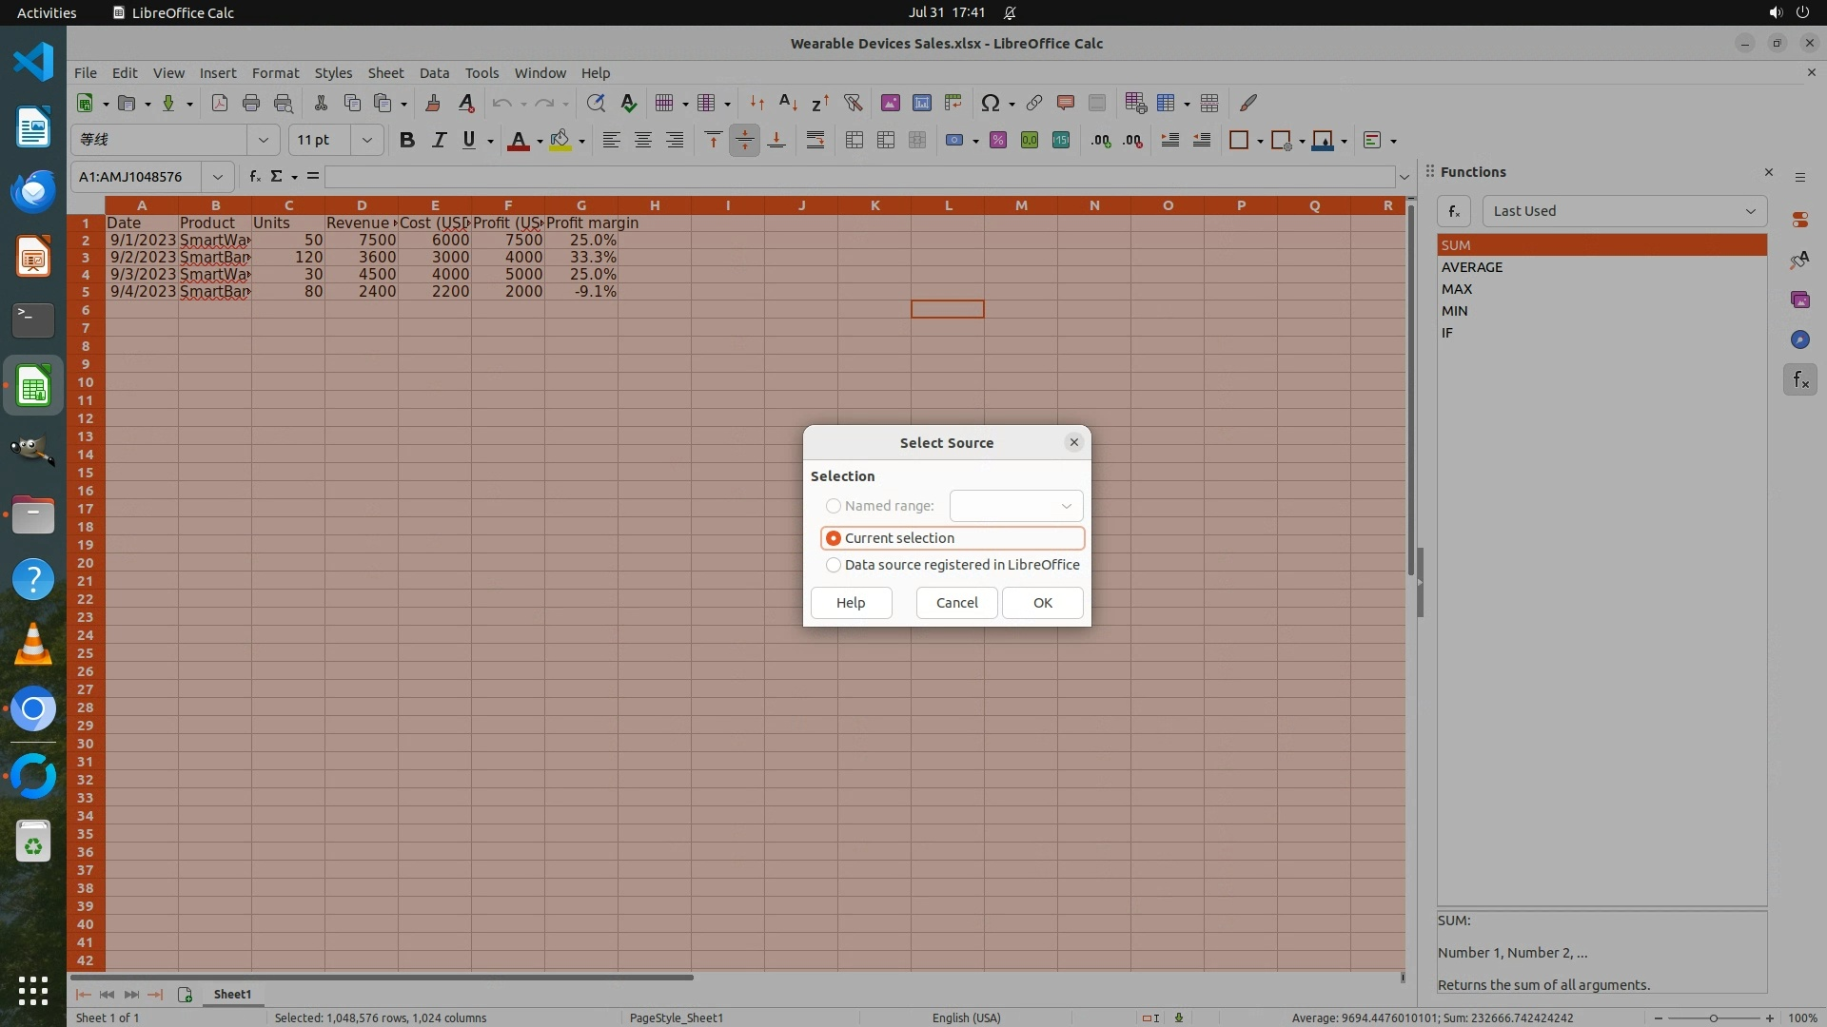Click the Insert Special Character icon
Viewport: 1827px width, 1027px height.
click(x=990, y=103)
